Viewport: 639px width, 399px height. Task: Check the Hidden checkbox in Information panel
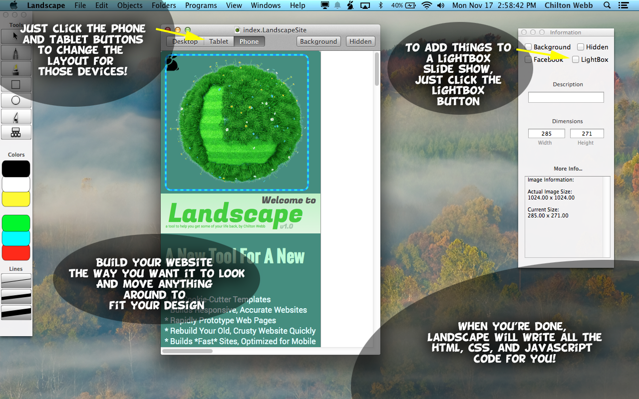(x=581, y=47)
